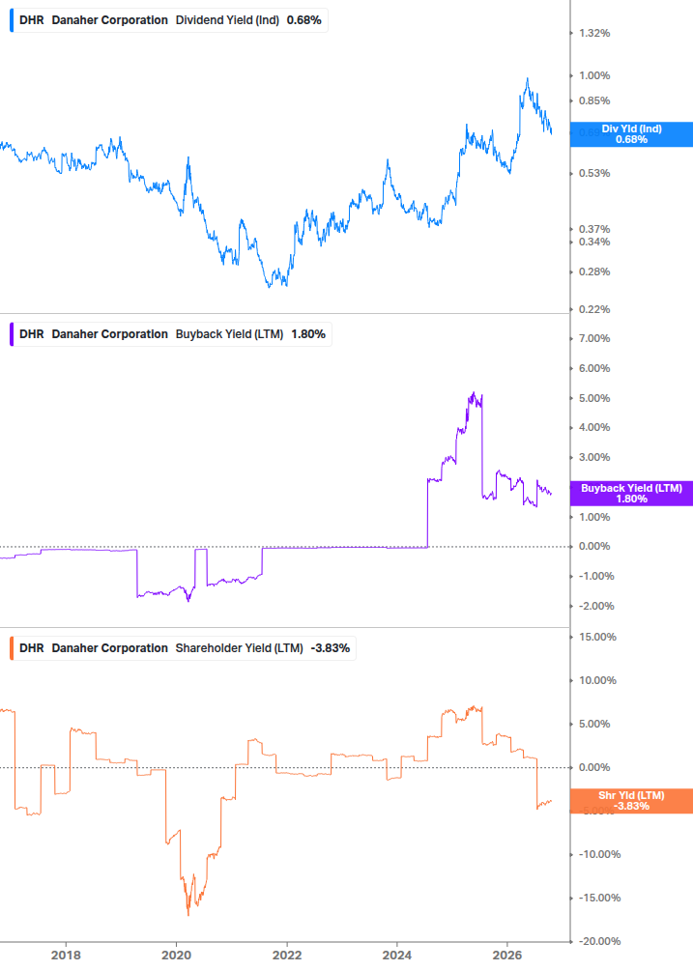The height and width of the screenshot is (971, 693).
Task: Click the 0.53% dividend yield axis label
Action: click(x=594, y=173)
